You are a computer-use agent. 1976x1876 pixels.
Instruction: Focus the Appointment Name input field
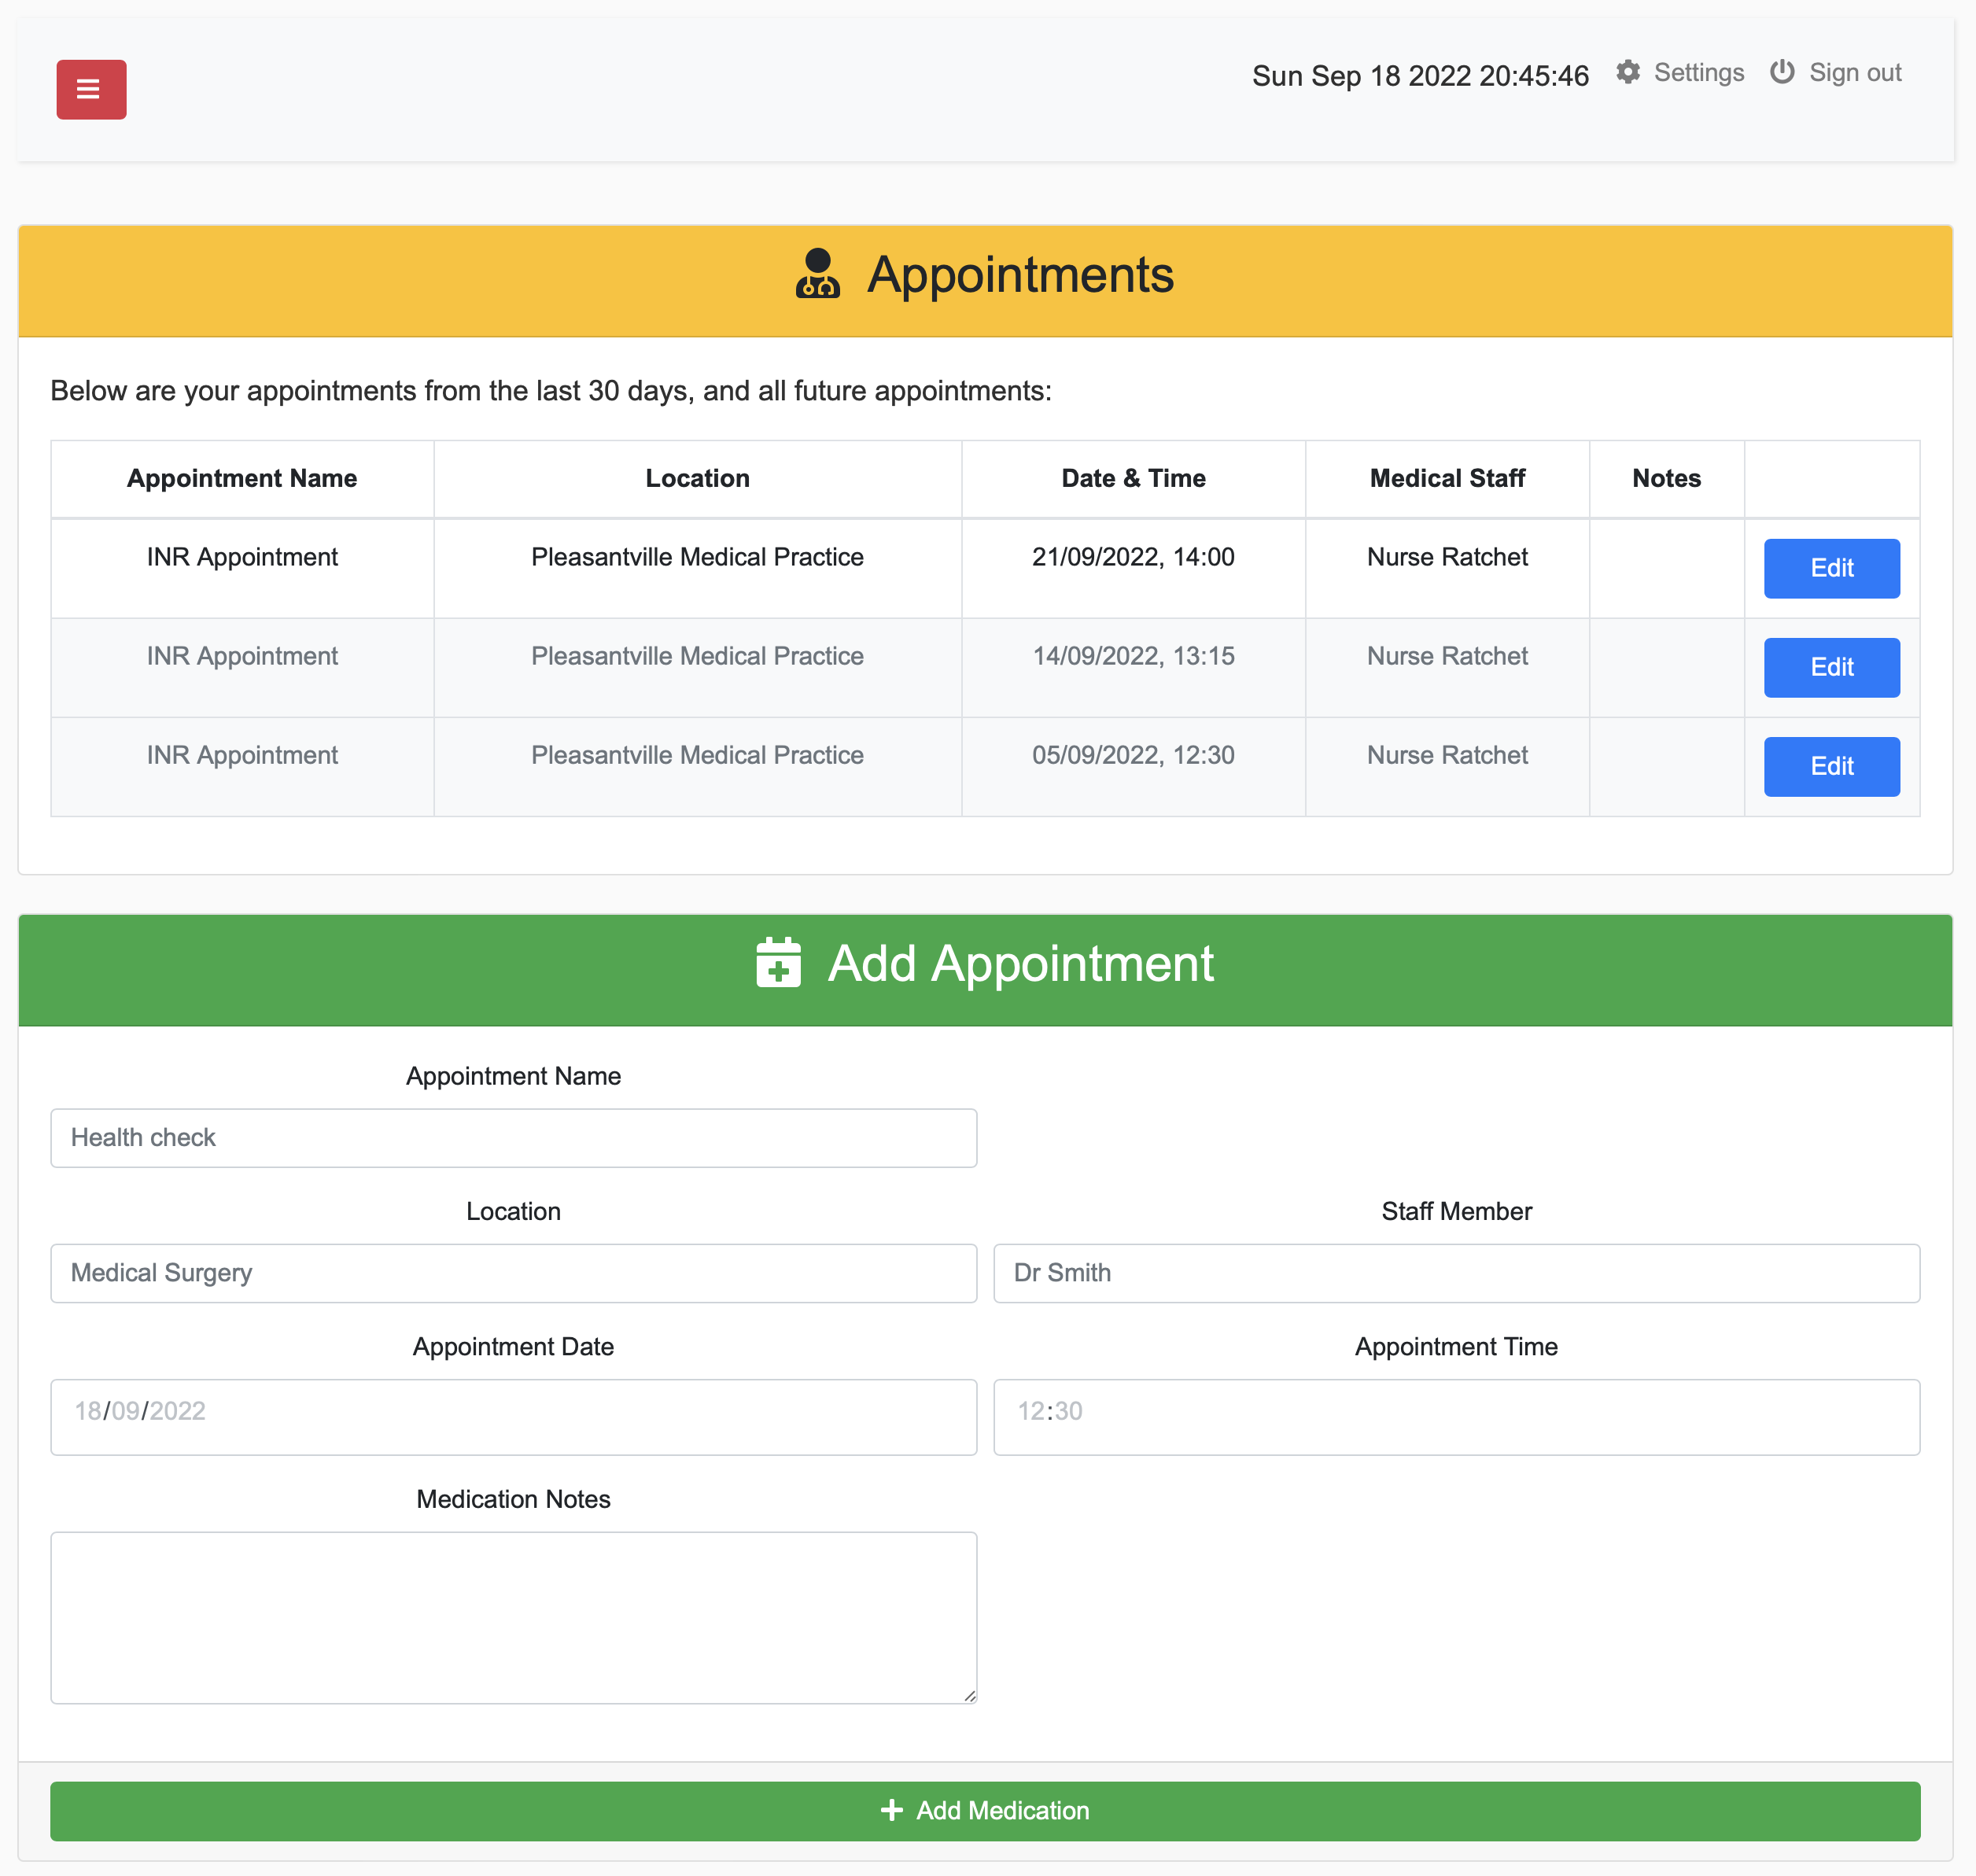514,1138
